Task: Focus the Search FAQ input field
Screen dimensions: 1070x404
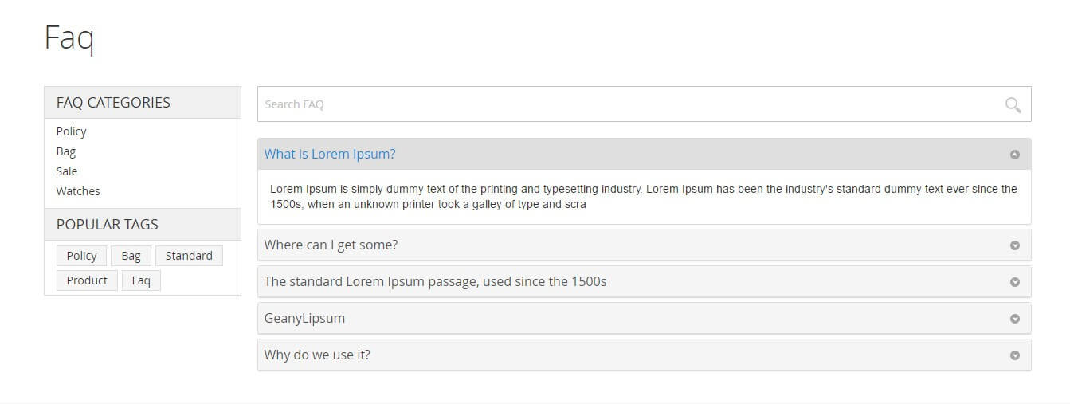Action: point(621,104)
